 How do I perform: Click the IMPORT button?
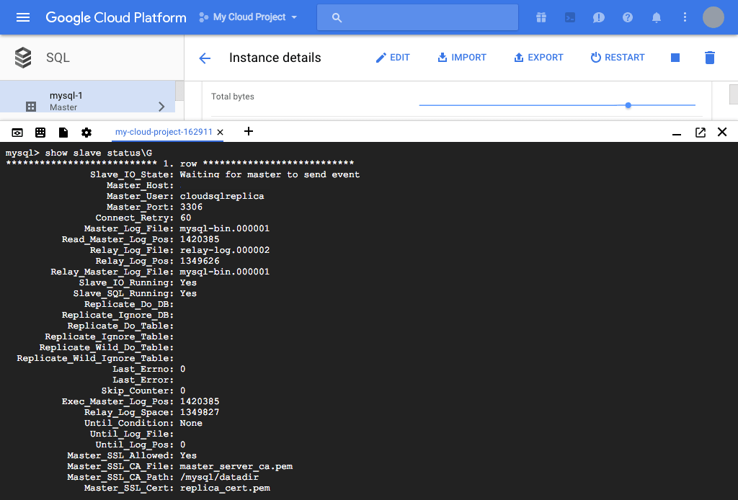[x=462, y=58]
